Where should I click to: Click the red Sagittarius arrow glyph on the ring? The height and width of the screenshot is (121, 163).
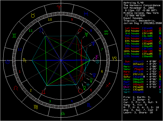(x=108, y=85)
